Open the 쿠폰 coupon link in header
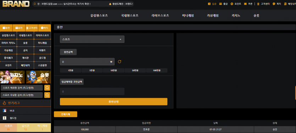 click(x=248, y=4)
